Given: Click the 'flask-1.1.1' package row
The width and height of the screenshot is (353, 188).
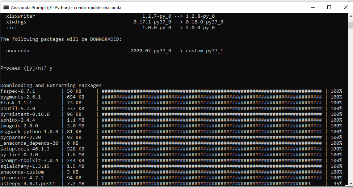Looking at the screenshot, I should [x=171, y=103].
